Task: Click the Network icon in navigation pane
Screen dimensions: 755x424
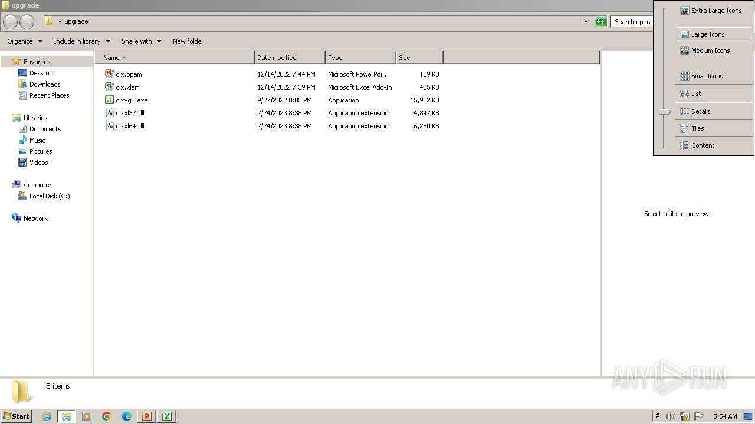Action: pos(17,218)
